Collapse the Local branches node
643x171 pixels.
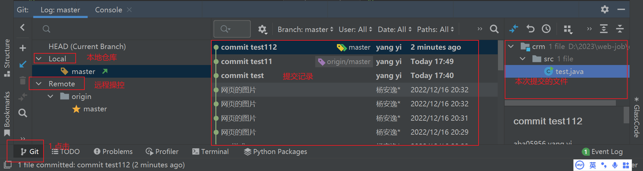39,59
